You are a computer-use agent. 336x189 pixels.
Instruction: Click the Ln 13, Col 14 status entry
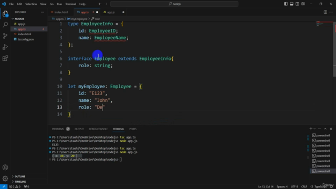click(266, 187)
